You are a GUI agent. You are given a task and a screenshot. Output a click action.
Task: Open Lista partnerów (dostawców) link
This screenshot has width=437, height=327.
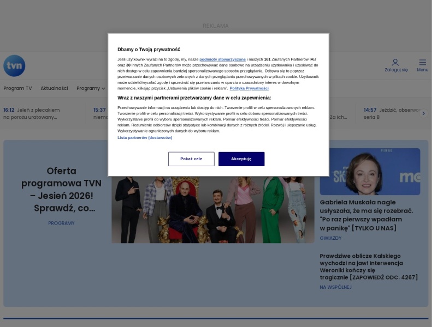[x=145, y=138]
